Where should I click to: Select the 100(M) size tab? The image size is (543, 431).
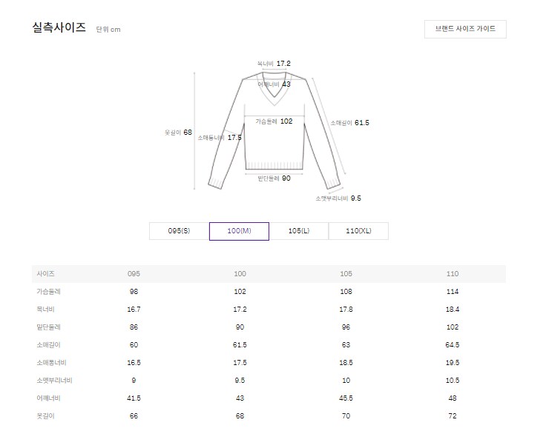point(239,231)
